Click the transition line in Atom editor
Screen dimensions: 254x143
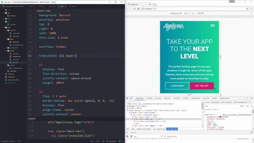pyautogui.click(x=58, y=56)
